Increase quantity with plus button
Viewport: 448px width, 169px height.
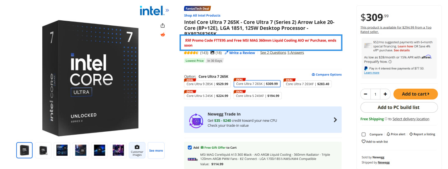pos(385,94)
